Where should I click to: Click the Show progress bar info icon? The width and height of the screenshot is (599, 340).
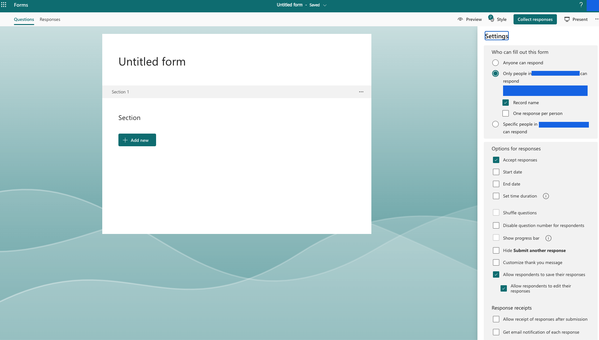pyautogui.click(x=548, y=238)
